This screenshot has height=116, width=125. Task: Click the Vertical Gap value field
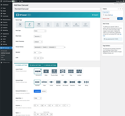(47, 114)
